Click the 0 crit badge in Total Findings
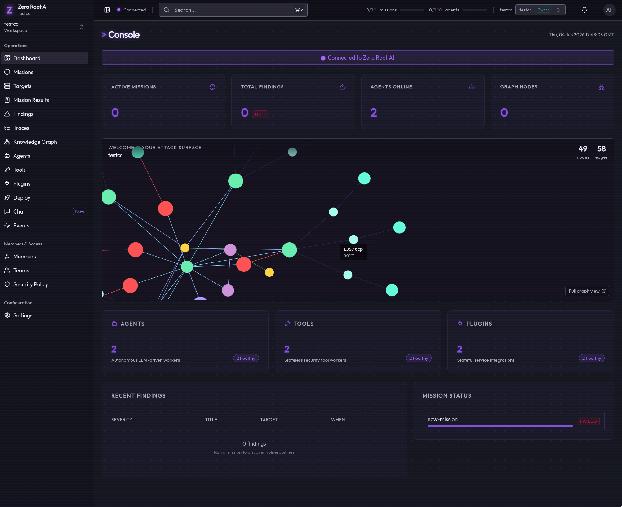Screen dimensions: 622x507 [x=260, y=114]
